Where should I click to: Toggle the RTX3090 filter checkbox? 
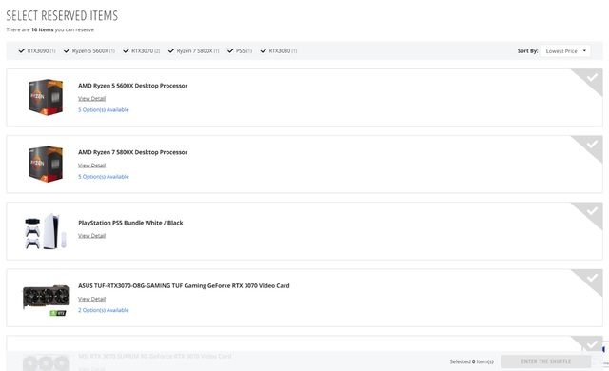[x=22, y=50]
